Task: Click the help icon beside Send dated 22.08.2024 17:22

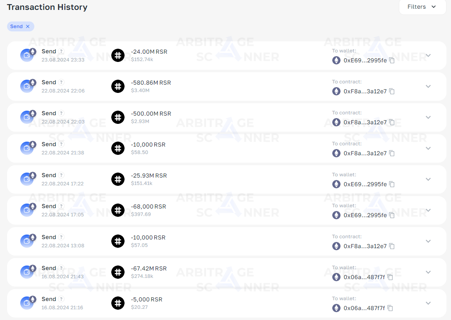Action: [x=61, y=175]
